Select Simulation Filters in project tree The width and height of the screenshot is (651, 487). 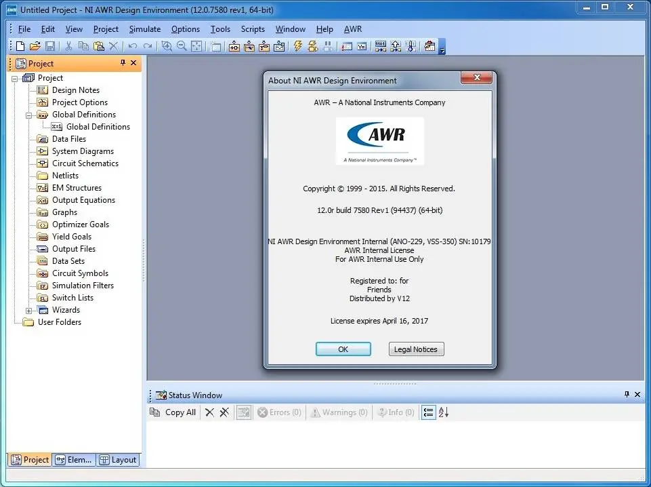tap(83, 286)
